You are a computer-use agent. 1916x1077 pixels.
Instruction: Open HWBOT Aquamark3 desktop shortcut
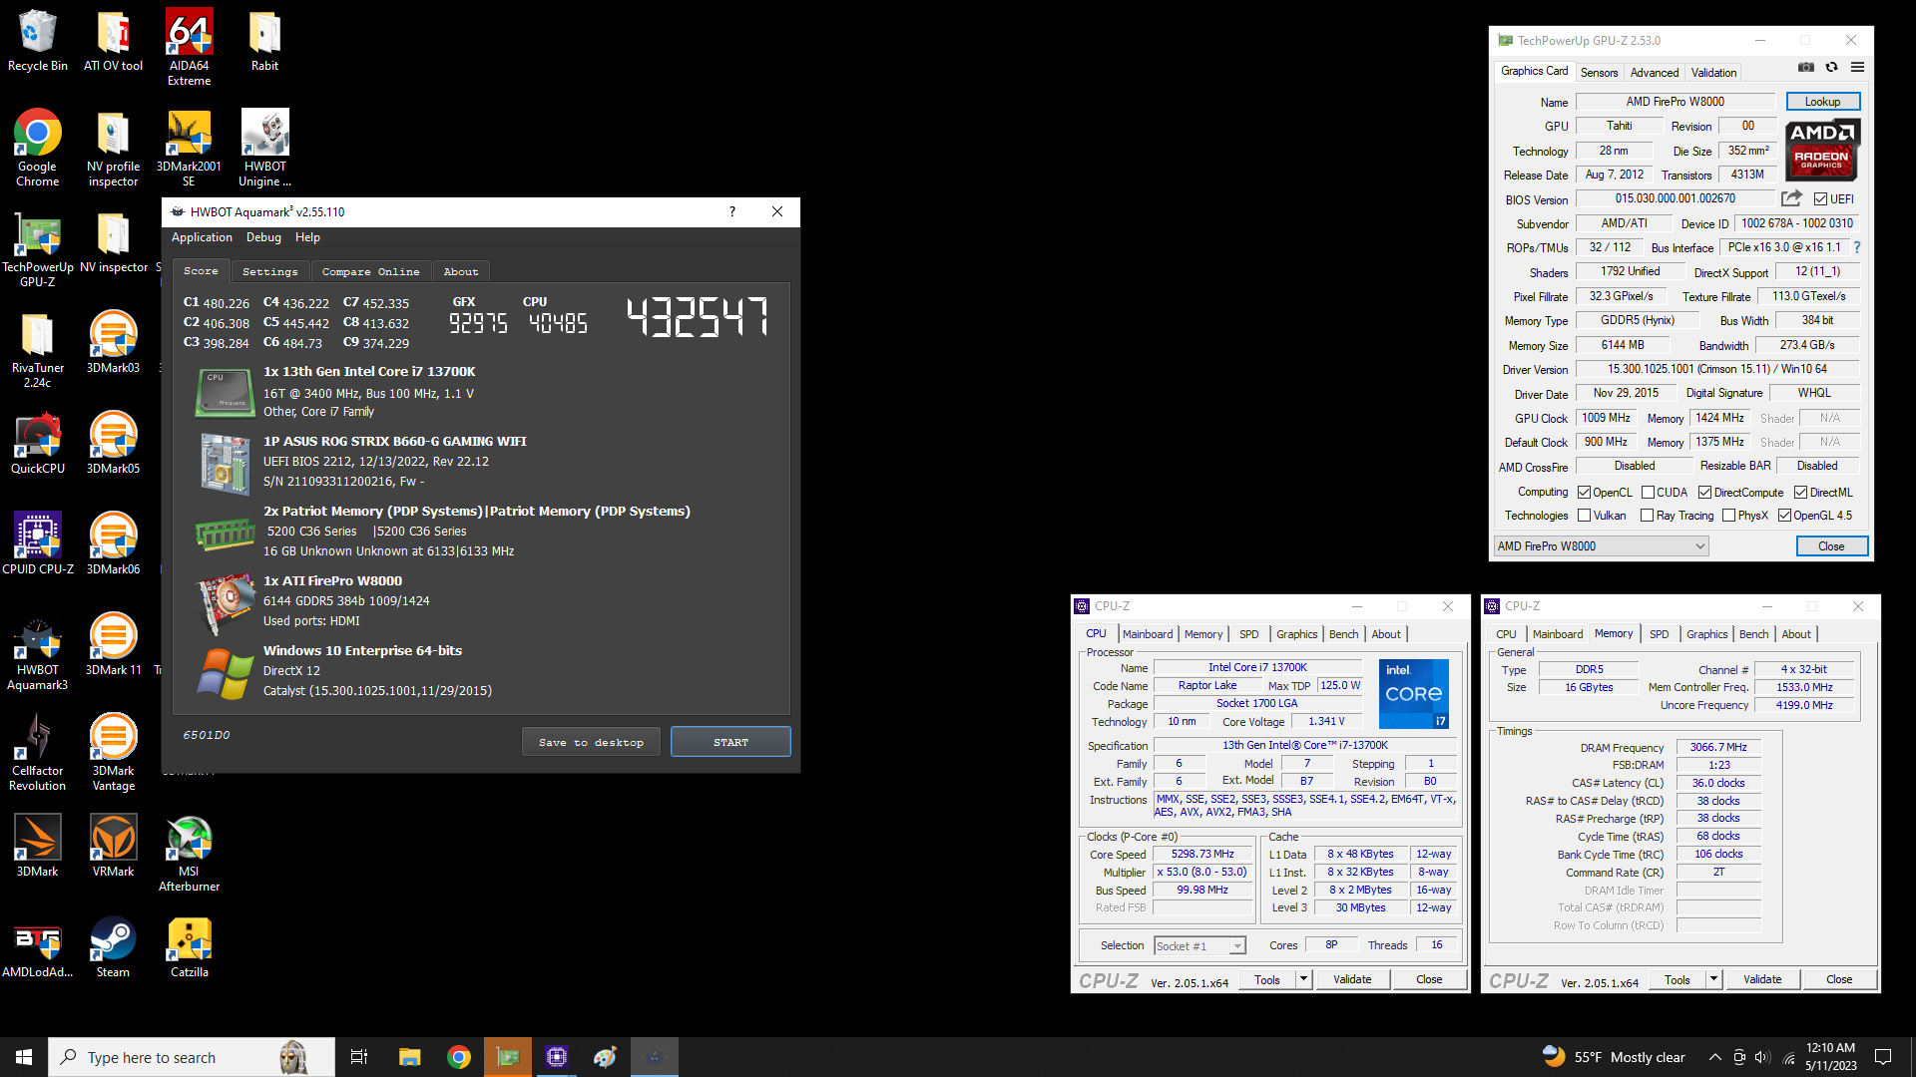tap(38, 652)
